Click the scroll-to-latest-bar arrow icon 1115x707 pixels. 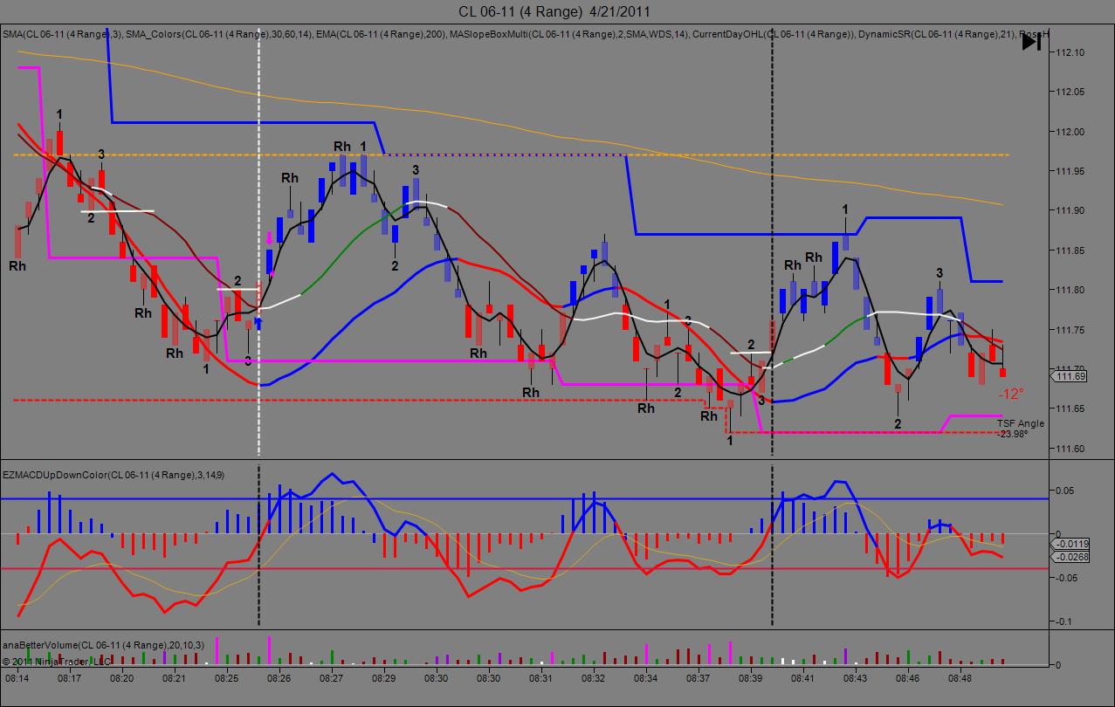pos(1031,41)
